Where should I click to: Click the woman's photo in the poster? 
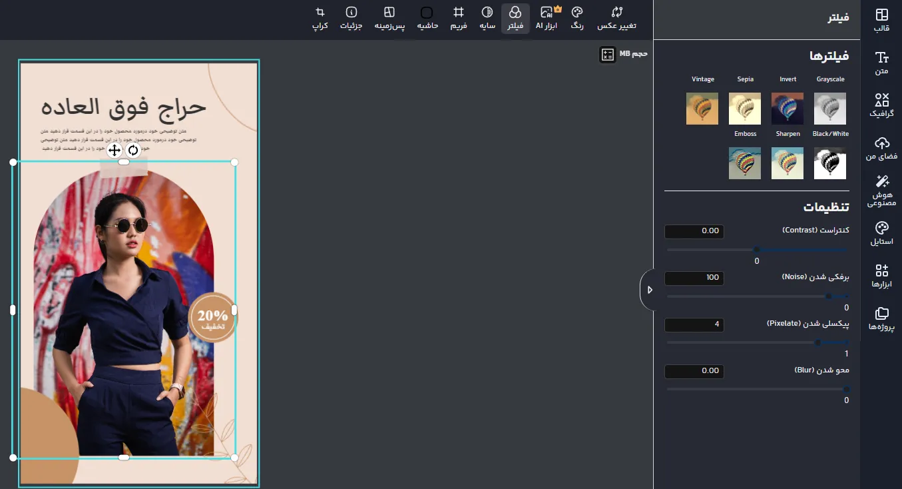[124, 313]
